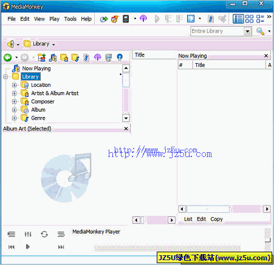Expand the Album tree node

14,110
